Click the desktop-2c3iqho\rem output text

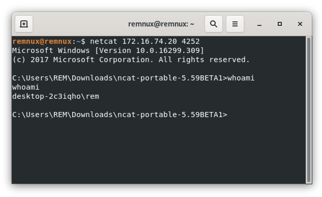[55, 96]
